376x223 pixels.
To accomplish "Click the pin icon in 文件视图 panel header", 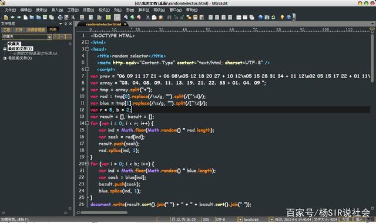I will pyautogui.click(x=65, y=23).
